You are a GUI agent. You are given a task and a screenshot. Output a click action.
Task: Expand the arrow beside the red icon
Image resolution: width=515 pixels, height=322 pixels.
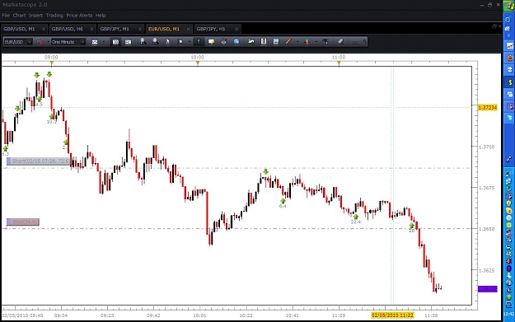tap(49, 42)
